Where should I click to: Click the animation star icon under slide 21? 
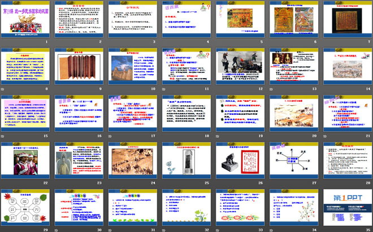click(x=325, y=136)
